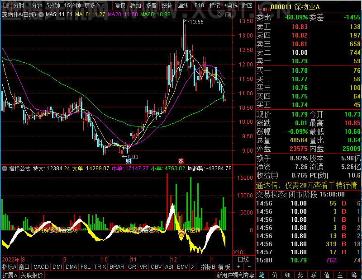
Task: Select EMV indicator tab
Action: [182, 267]
